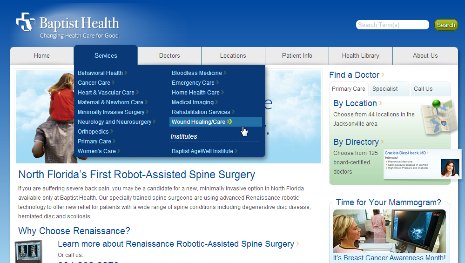
Task: Follow the By Location link
Action: point(355,103)
